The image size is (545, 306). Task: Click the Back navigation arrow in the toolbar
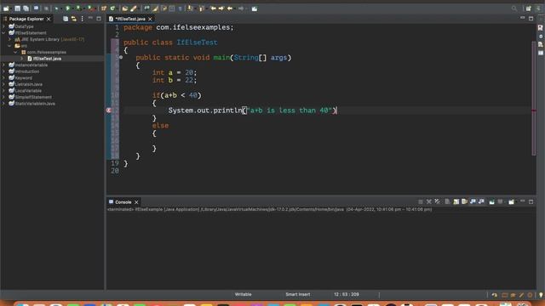[x=230, y=8]
